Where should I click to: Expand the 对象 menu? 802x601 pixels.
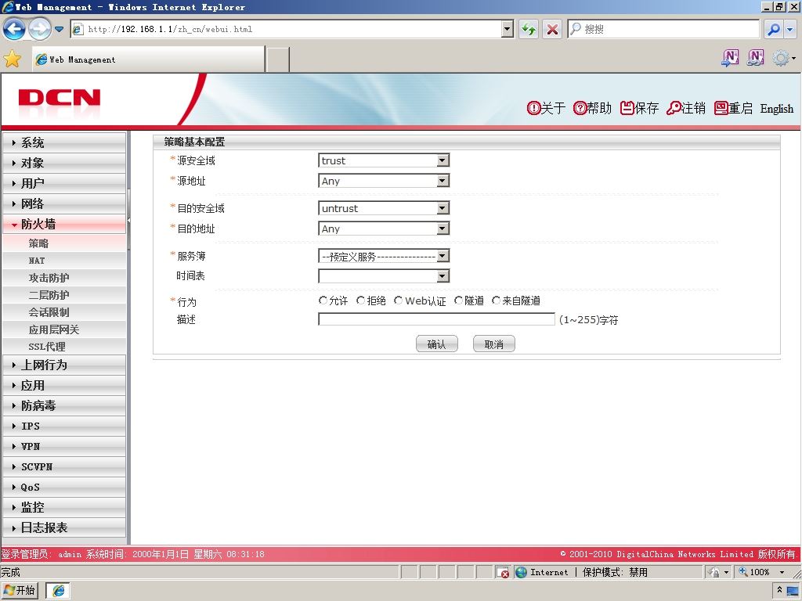[64, 163]
